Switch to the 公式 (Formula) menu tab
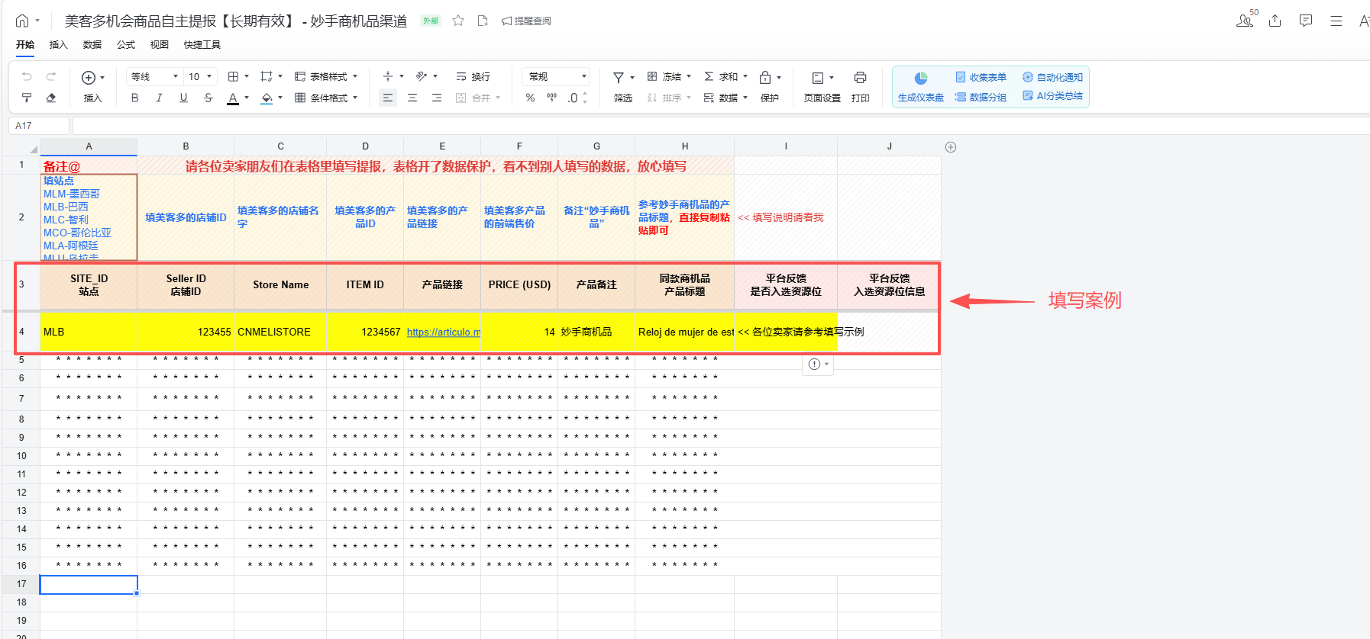The width and height of the screenshot is (1370, 639). (x=126, y=44)
